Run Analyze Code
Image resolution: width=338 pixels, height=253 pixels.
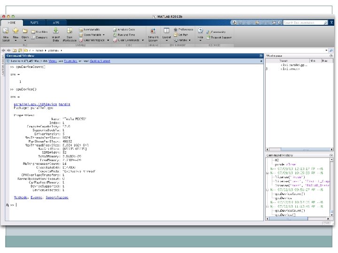(124, 30)
